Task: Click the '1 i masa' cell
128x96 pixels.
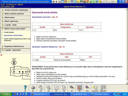Action: (43, 60)
